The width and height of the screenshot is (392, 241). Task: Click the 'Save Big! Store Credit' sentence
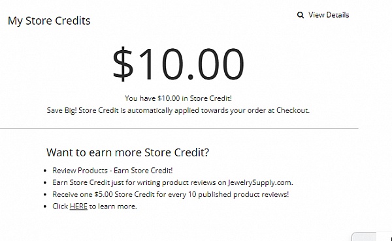click(x=178, y=111)
